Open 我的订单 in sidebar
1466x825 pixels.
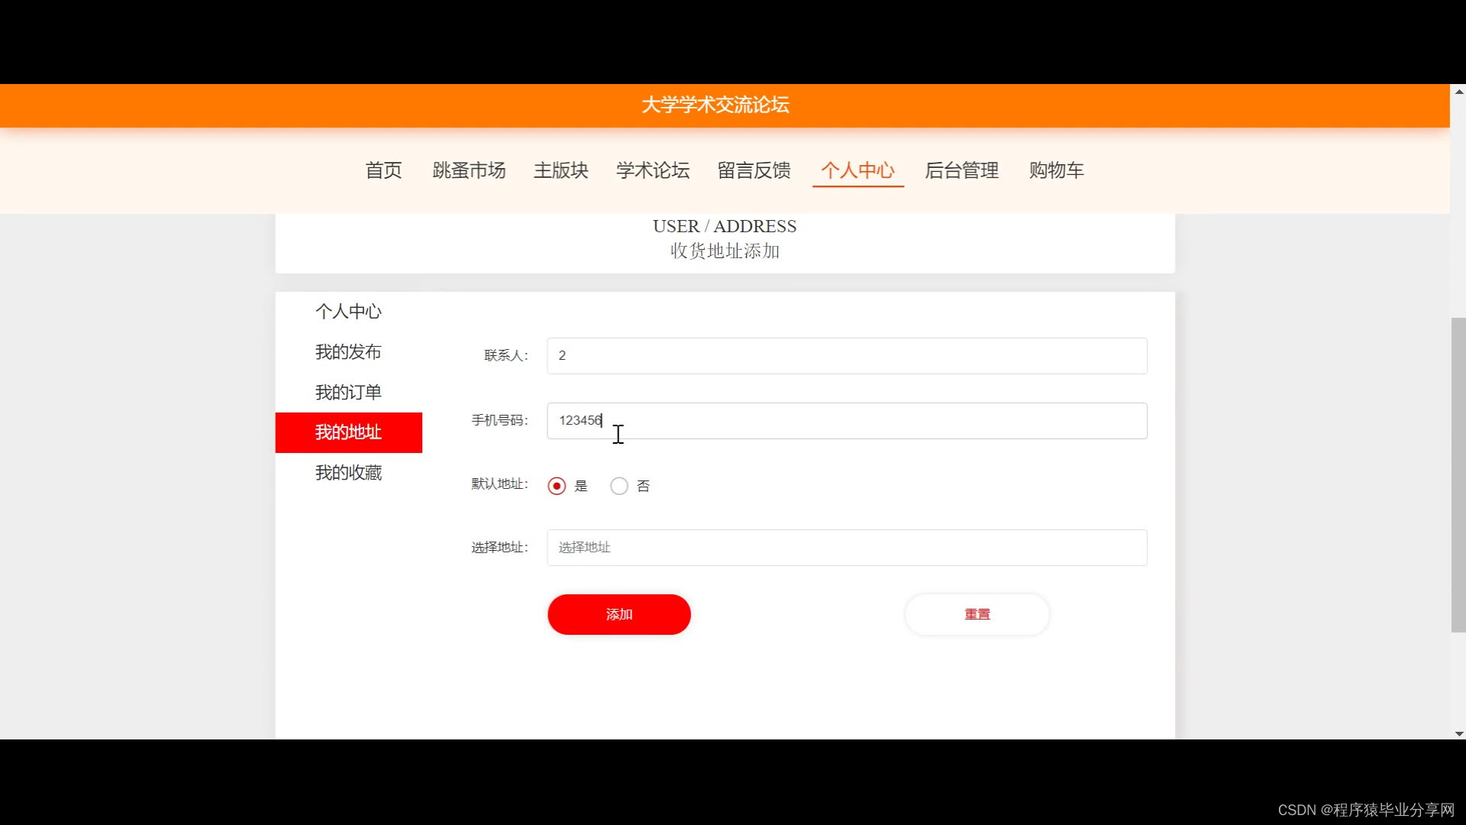pyautogui.click(x=348, y=393)
